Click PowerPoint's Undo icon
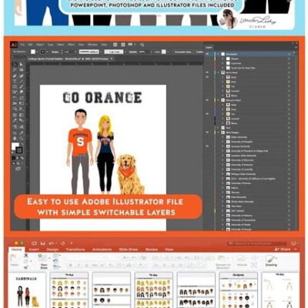This screenshot has height=308, width=308. tap(52, 243)
